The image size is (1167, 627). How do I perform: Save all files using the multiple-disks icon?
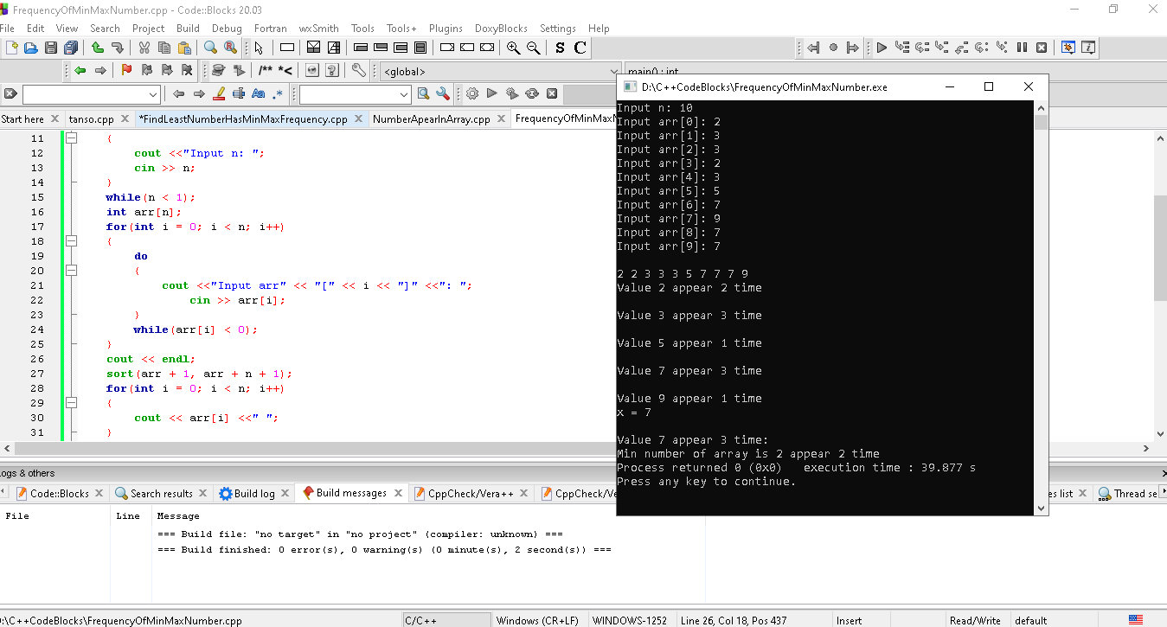pos(71,48)
